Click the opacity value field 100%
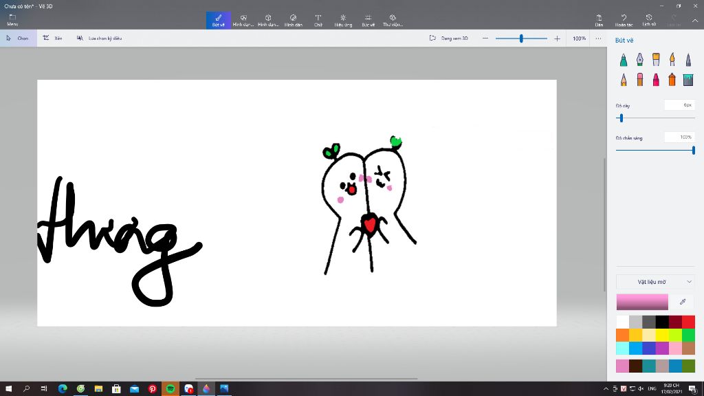The width and height of the screenshot is (704, 396). [680, 137]
